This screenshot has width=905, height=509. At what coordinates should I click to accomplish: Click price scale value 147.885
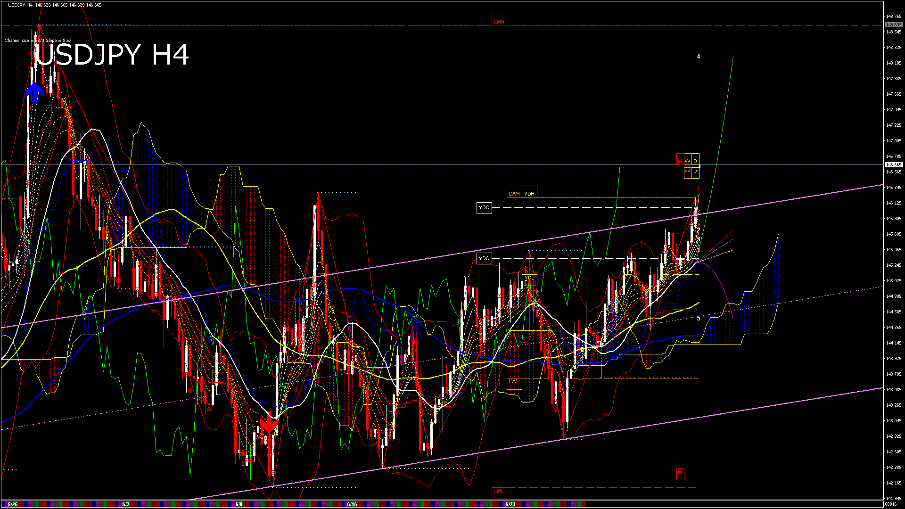[894, 79]
